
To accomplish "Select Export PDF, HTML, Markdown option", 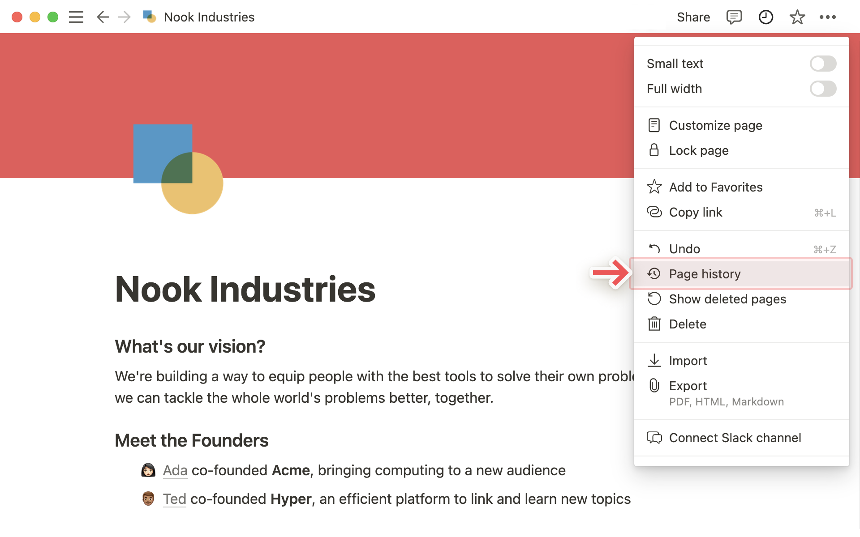I will (x=741, y=393).
